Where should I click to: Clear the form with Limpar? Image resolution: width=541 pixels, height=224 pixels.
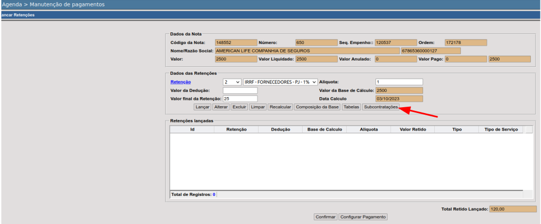coord(257,107)
